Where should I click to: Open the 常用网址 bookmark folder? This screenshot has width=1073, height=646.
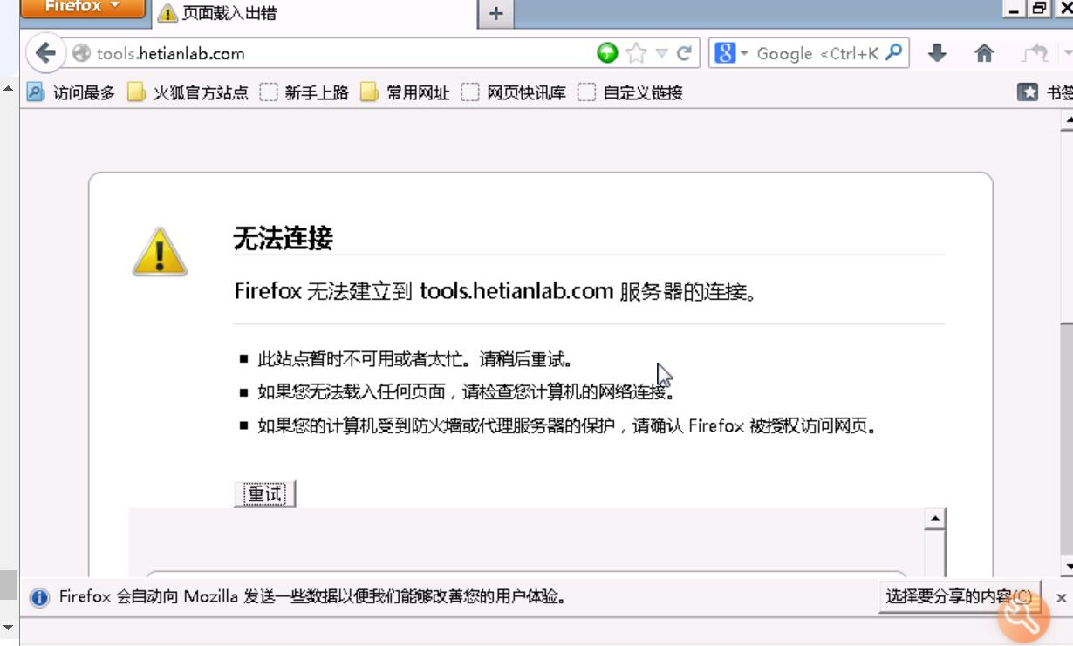point(406,92)
